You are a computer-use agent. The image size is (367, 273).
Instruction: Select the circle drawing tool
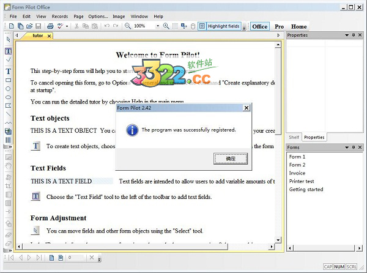[8, 89]
